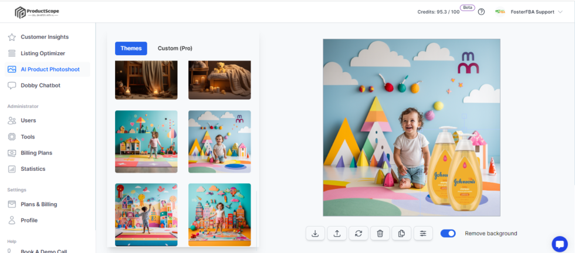Click the Beta badge
The image size is (575, 253).
468,7
